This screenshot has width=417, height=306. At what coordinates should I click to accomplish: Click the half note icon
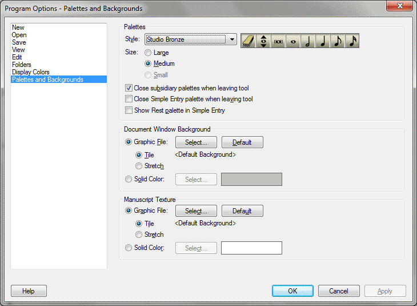tap(308, 41)
